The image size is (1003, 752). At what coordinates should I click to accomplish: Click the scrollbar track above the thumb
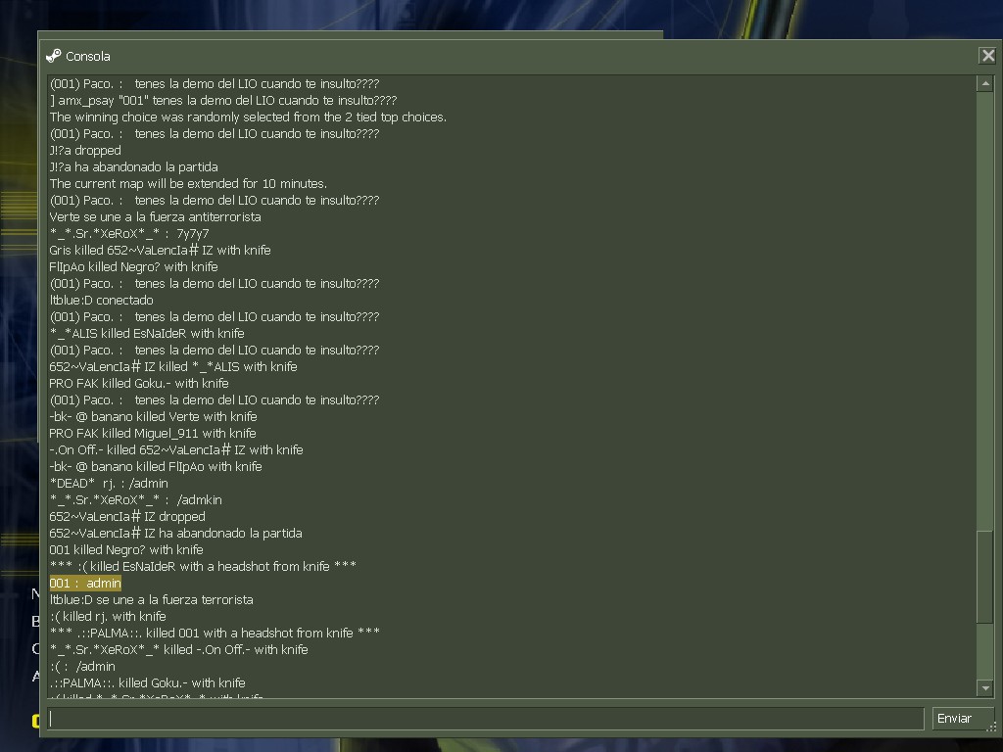click(x=985, y=310)
